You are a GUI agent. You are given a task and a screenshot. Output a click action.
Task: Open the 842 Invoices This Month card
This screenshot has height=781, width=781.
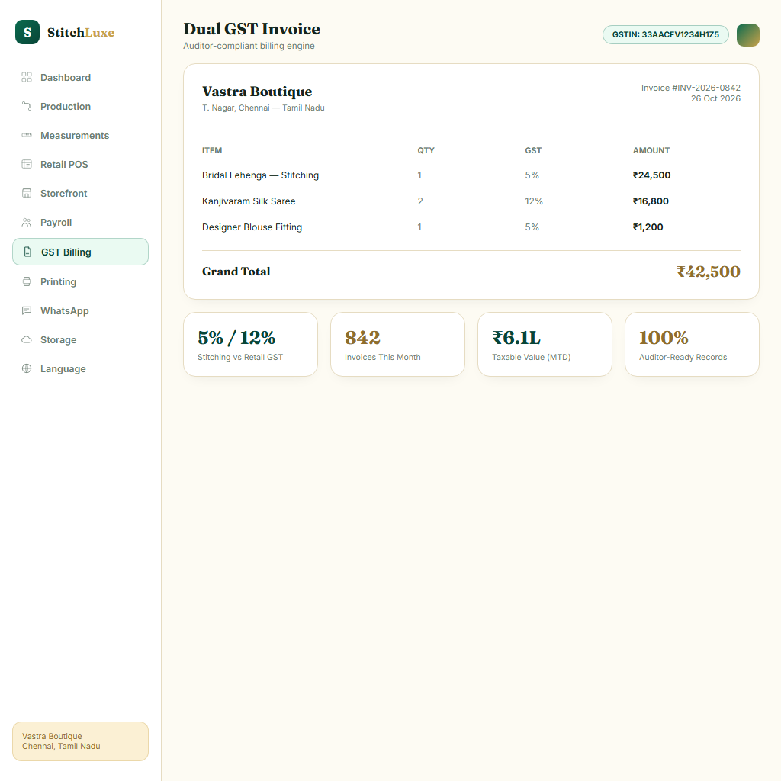(x=397, y=344)
